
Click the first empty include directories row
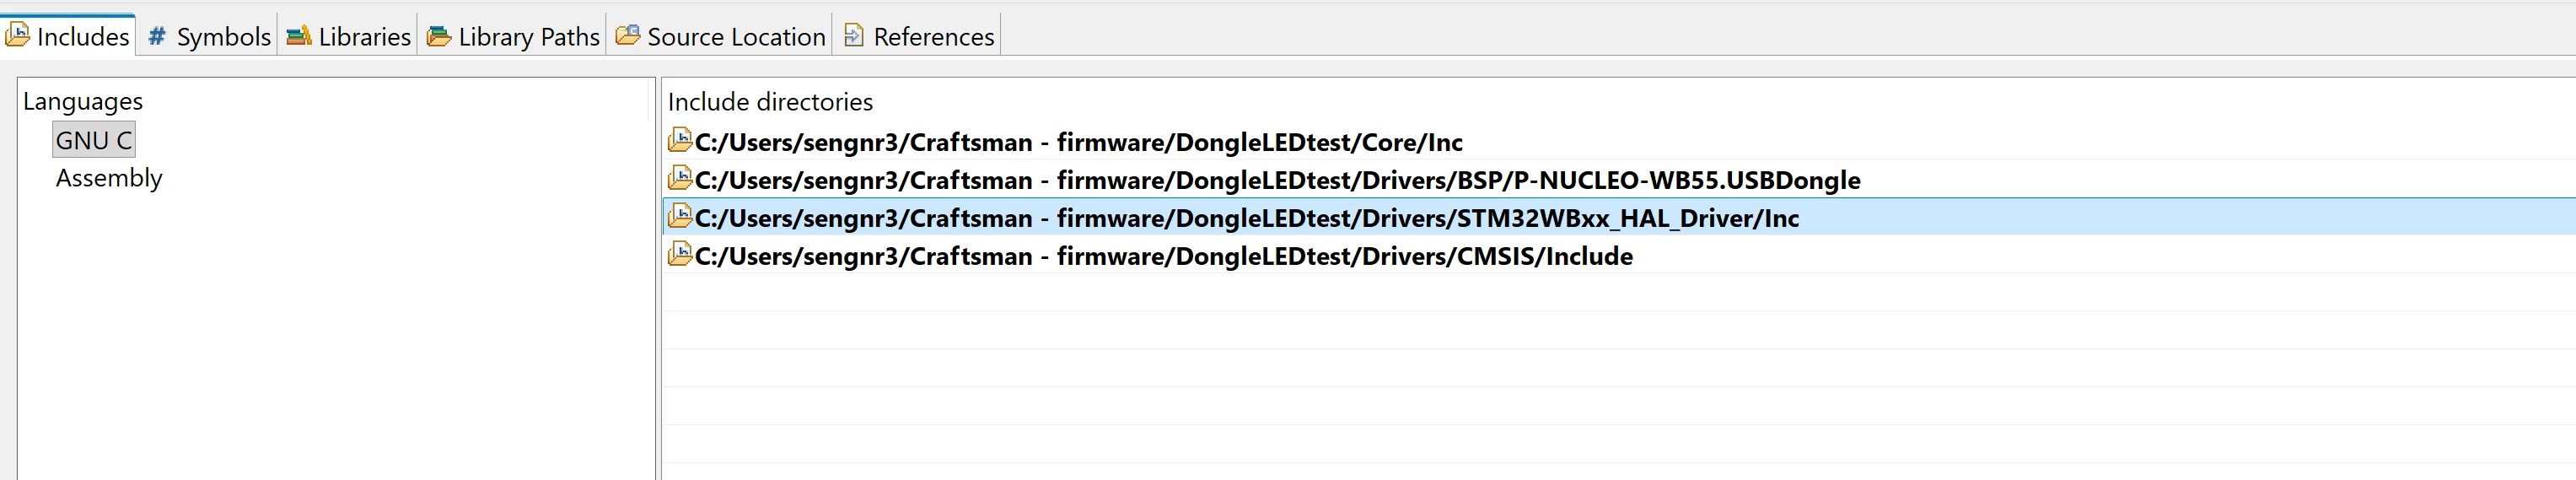1618,292
